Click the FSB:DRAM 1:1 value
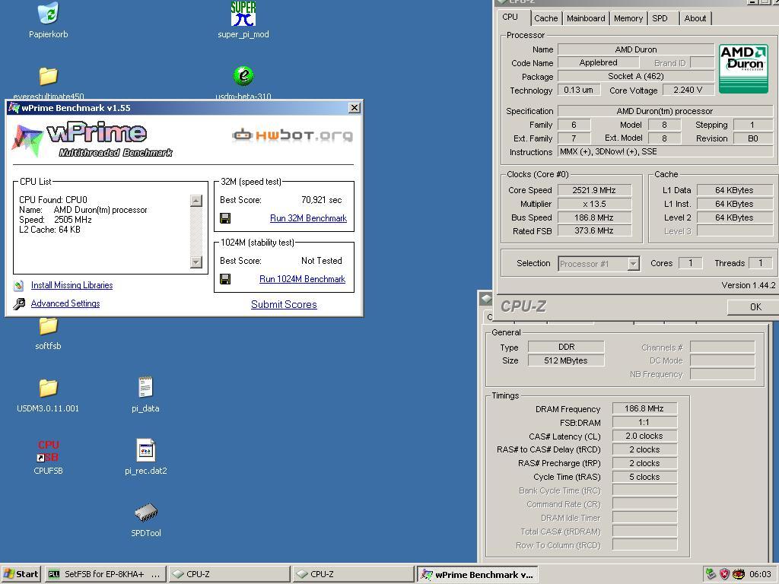Screen dimensions: 779x584 [x=644, y=422]
